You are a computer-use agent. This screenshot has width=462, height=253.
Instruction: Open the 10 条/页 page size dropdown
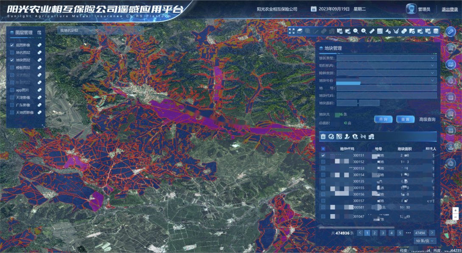click(x=425, y=241)
